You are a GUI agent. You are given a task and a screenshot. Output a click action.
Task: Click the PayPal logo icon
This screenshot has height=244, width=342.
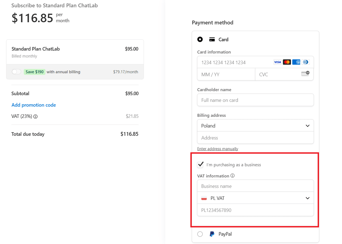(212, 234)
